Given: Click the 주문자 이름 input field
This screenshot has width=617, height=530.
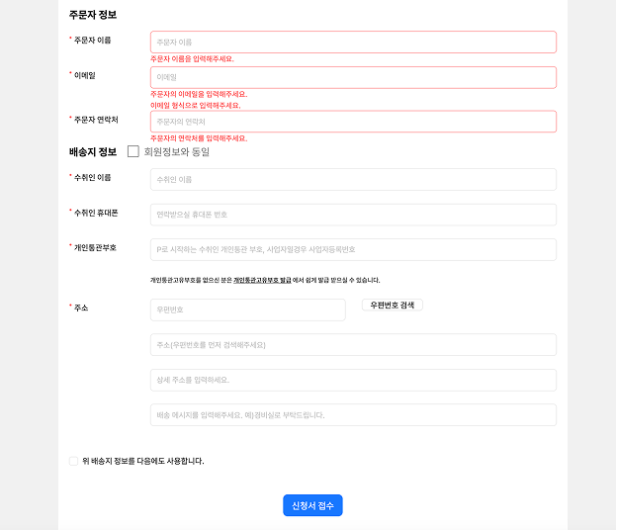Looking at the screenshot, I should pos(353,42).
